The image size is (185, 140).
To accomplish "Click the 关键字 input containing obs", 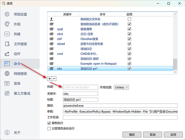I will [80, 94].
